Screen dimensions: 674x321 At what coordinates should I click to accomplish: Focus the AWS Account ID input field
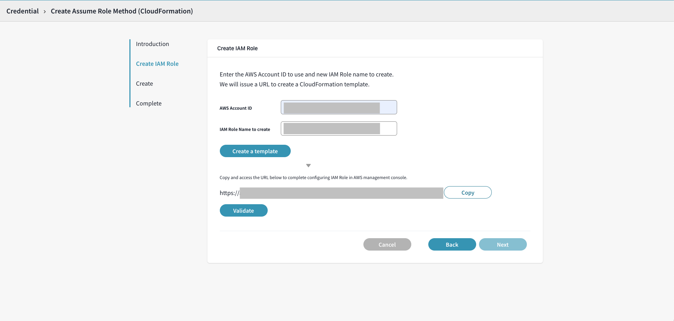339,107
